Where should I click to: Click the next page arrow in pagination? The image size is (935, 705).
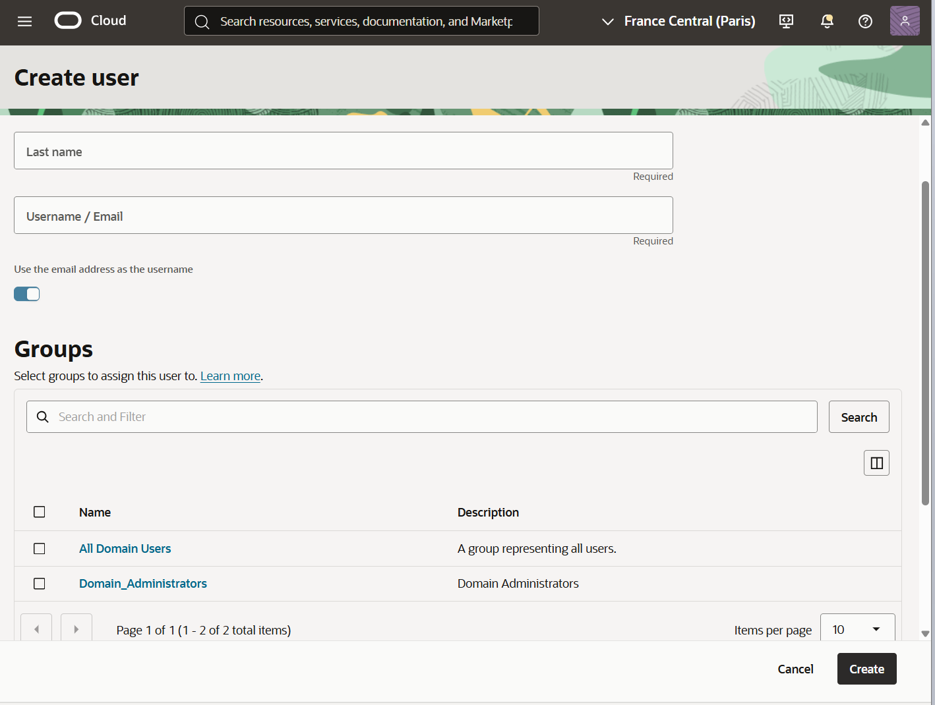click(76, 628)
